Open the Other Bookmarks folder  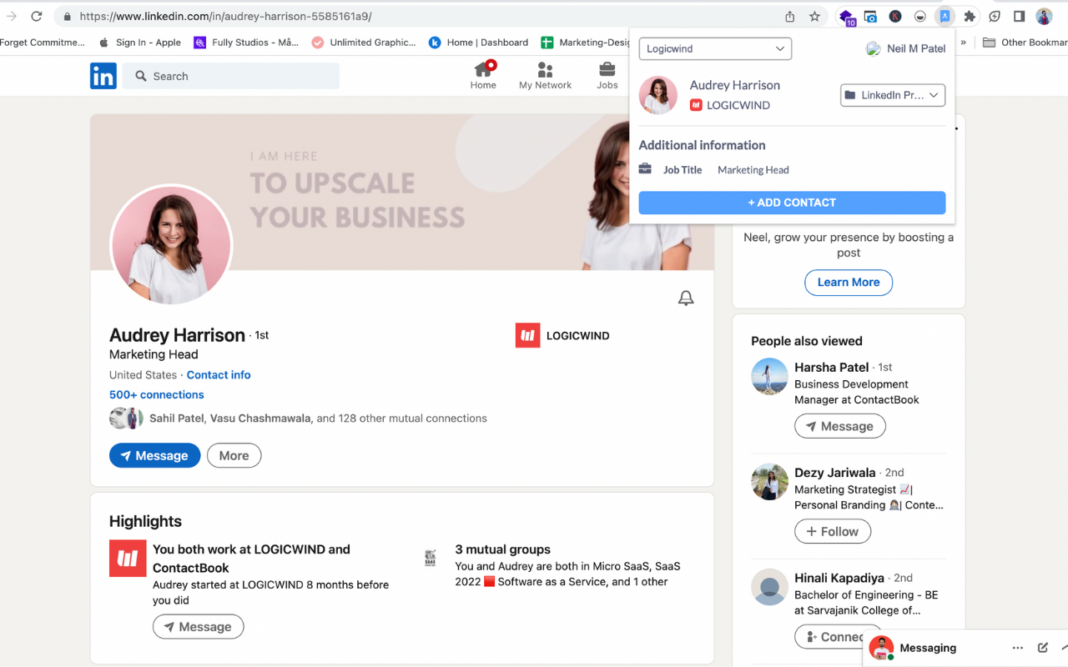(1025, 43)
